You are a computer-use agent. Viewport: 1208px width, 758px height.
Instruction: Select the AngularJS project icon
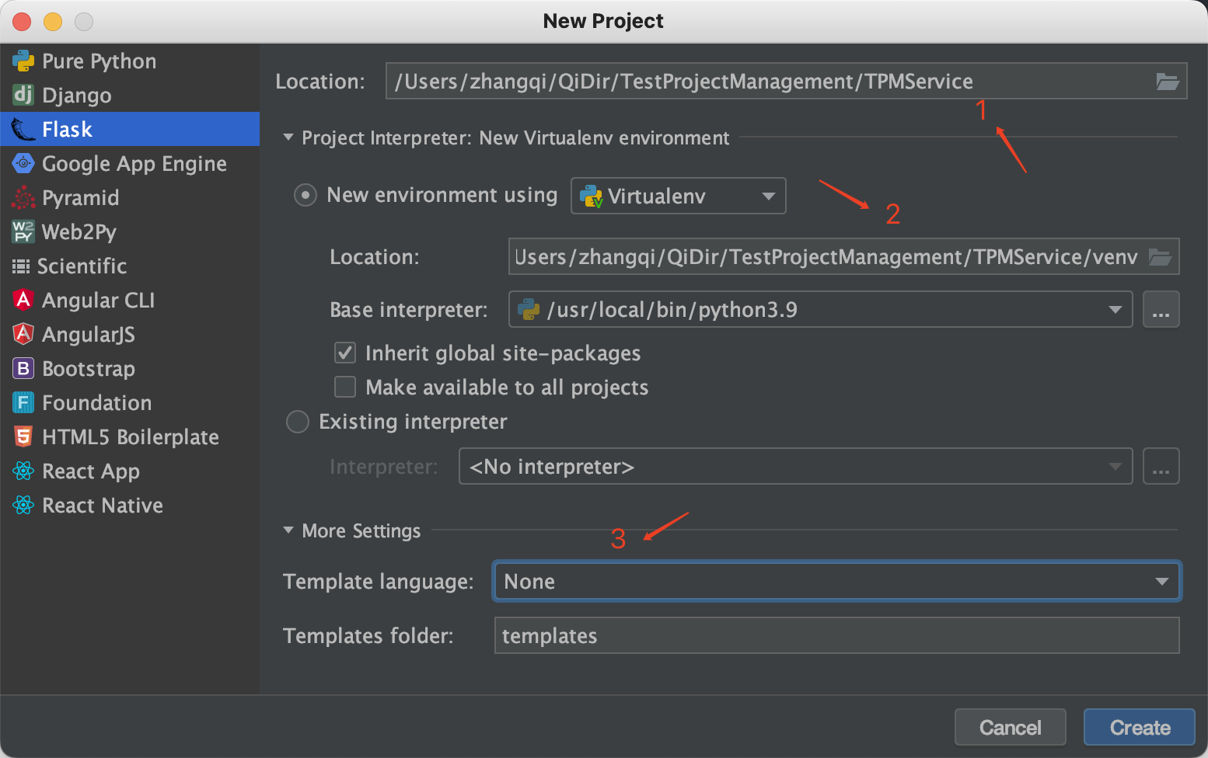23,334
